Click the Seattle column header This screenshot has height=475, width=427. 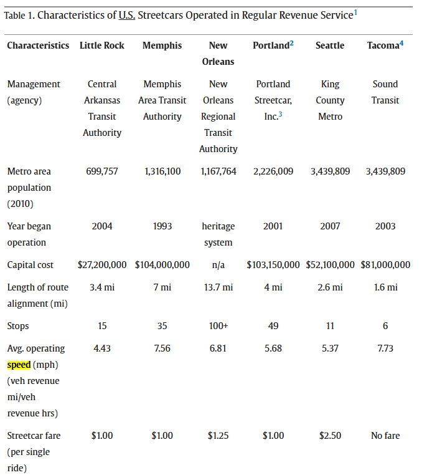click(x=330, y=46)
